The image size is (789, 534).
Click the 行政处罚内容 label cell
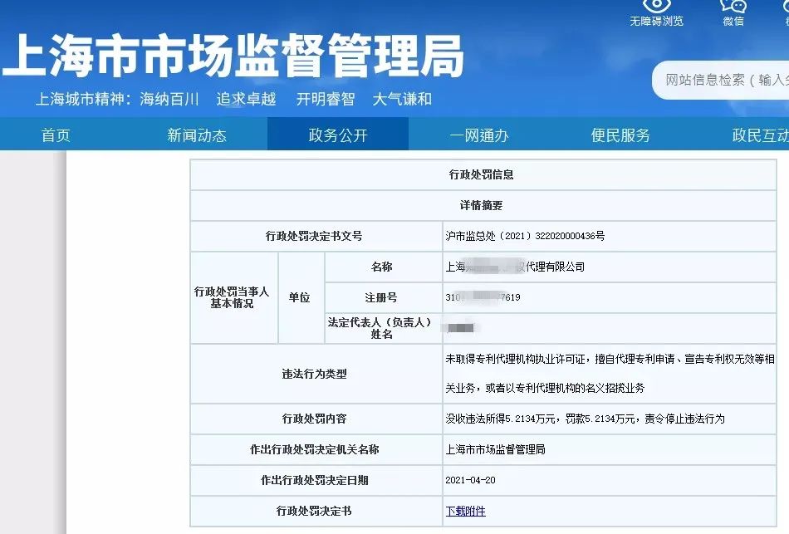coord(316,419)
